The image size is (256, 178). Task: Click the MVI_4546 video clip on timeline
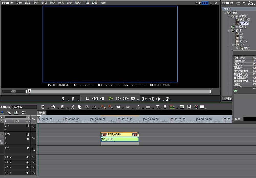coord(120,134)
